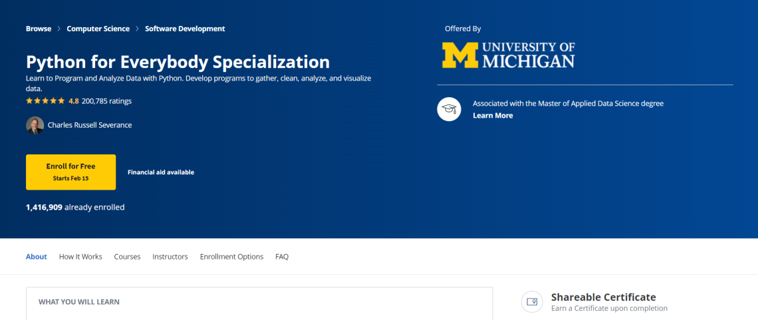The height and width of the screenshot is (320, 758).
Task: Click the University of Michigan logo
Action: [x=508, y=55]
